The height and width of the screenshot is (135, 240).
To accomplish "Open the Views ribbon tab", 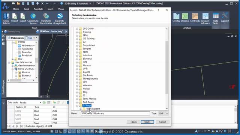I will [61, 9].
